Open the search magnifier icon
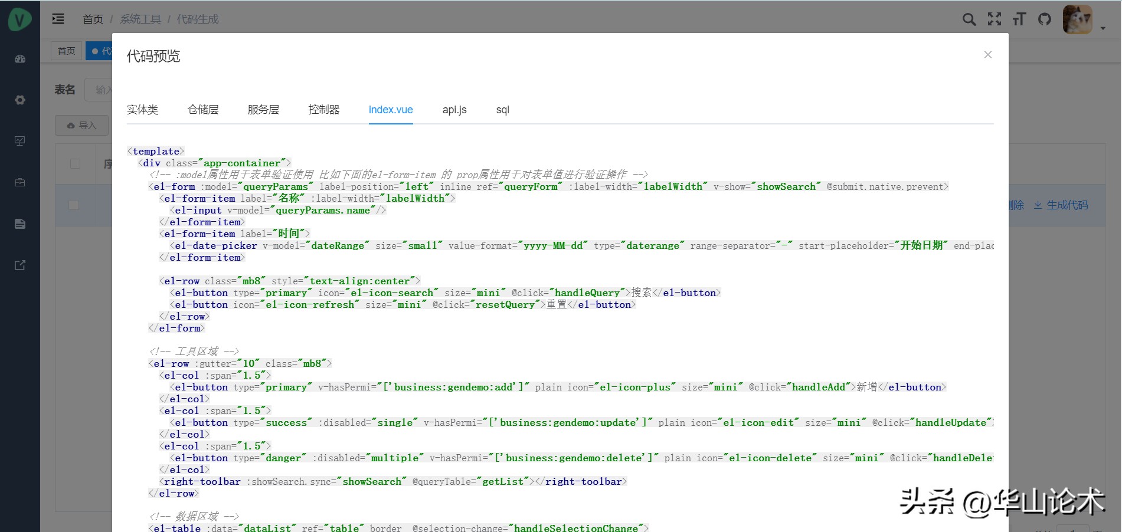The height and width of the screenshot is (532, 1122). [969, 19]
